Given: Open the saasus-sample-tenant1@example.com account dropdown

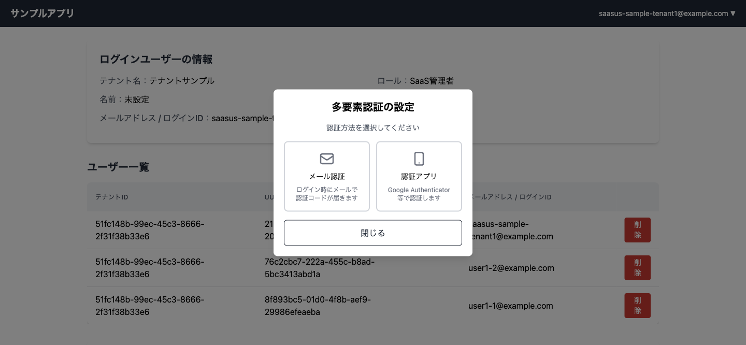Looking at the screenshot, I should (667, 13).
